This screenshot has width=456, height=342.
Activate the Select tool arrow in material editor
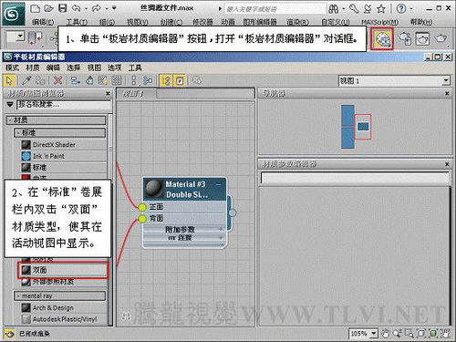9,80
